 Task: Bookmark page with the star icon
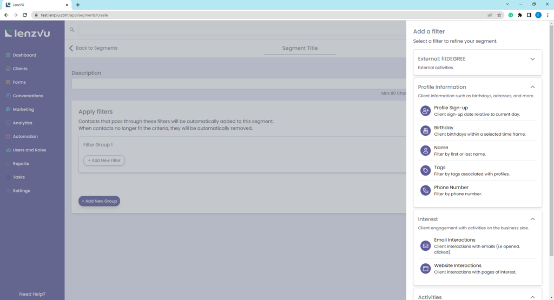499,15
